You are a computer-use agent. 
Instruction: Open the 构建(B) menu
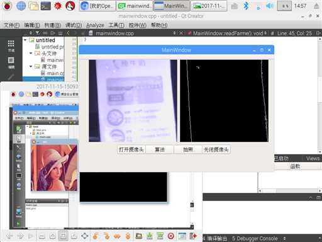click(x=53, y=25)
